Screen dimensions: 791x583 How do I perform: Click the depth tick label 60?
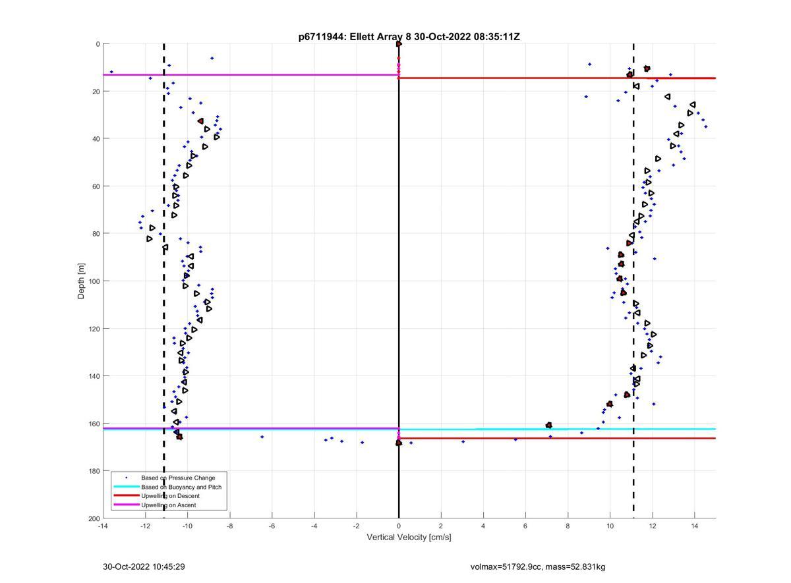point(96,186)
